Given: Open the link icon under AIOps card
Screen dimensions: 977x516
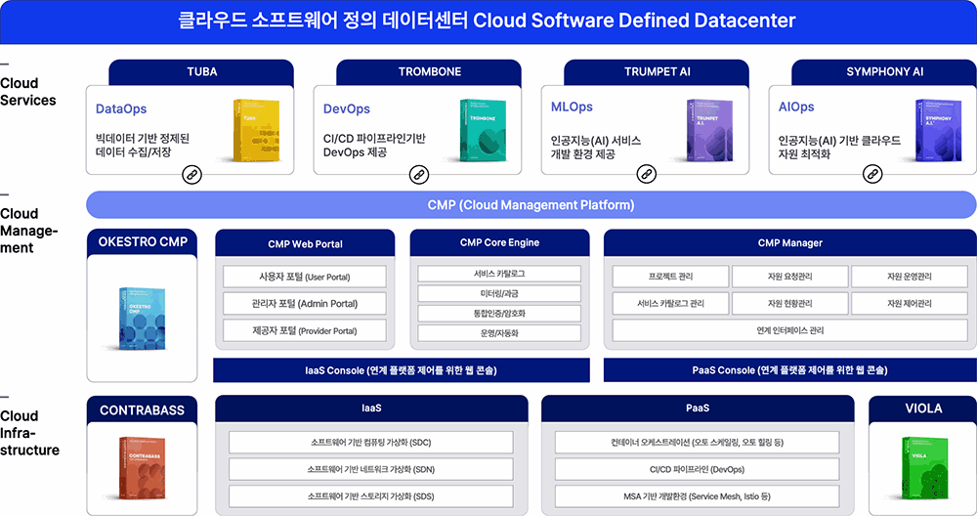Looking at the screenshot, I should click(873, 175).
